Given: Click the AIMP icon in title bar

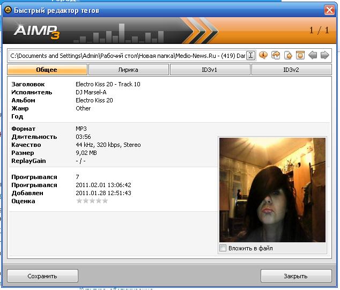Looking at the screenshot, I should click(8, 10).
